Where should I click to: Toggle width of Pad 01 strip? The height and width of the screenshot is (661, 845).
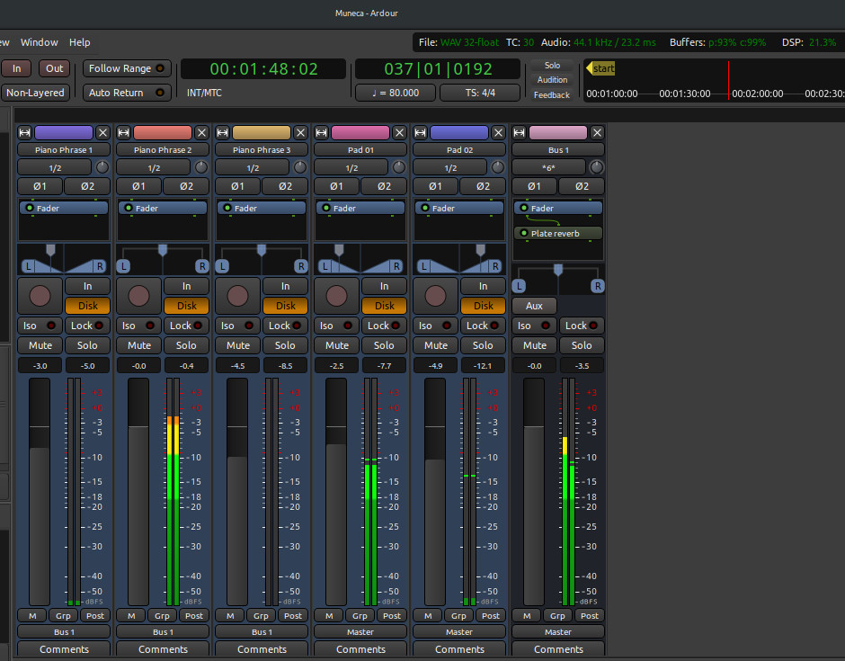[321, 132]
